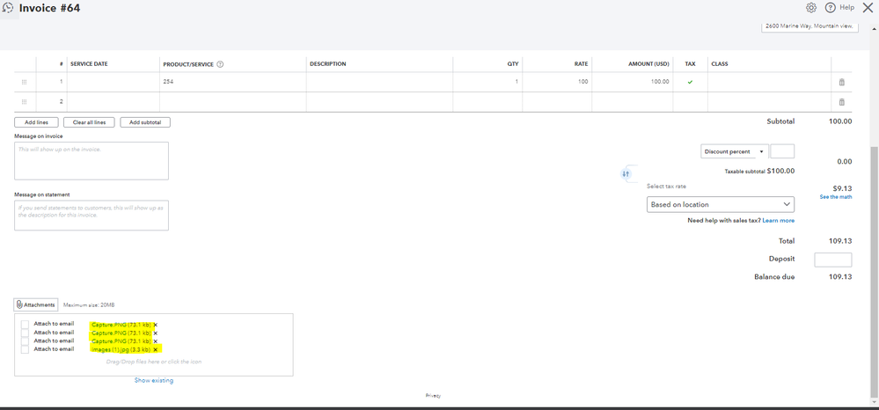Open the settings gear icon
Image resolution: width=879 pixels, height=410 pixels.
[x=811, y=7]
